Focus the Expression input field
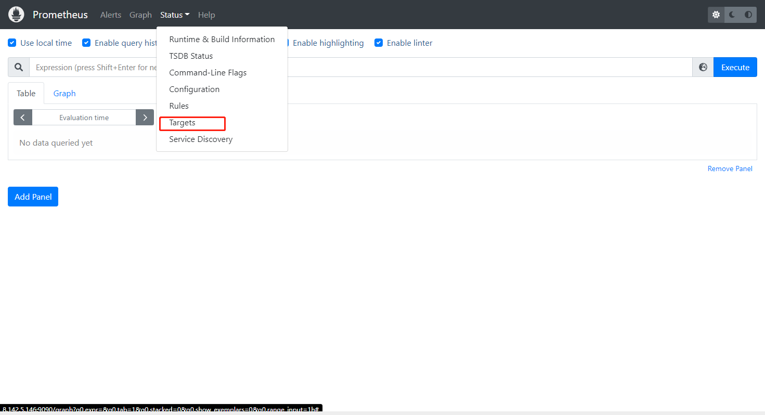 click(x=361, y=67)
